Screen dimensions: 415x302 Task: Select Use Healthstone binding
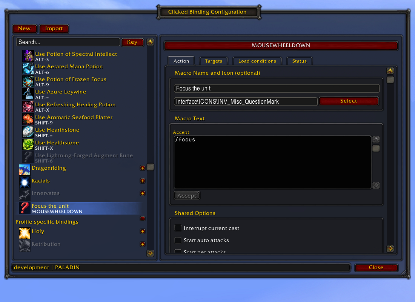point(83,145)
